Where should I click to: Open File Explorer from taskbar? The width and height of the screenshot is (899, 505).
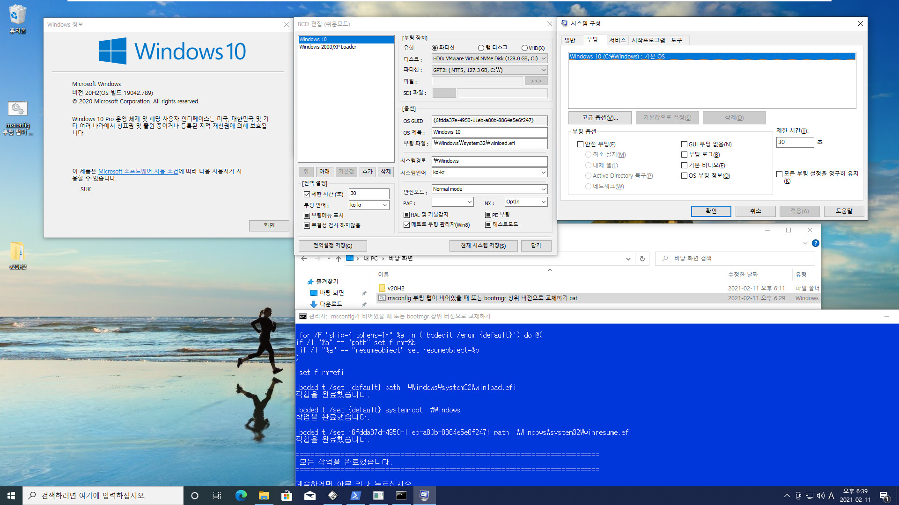tap(264, 496)
